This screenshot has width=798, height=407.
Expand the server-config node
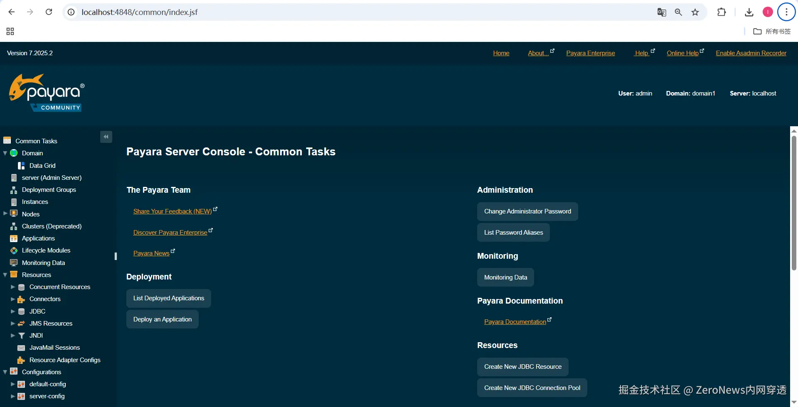pos(12,396)
